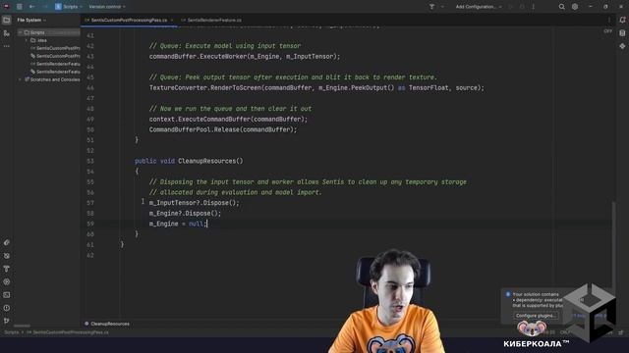Viewport: 629px width, 353px height.
Task: Open the NuGet tool window icon
Action: (x=7, y=256)
